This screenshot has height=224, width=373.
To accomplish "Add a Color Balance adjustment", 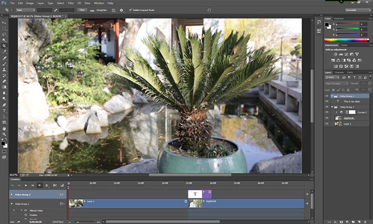I will 338,60.
